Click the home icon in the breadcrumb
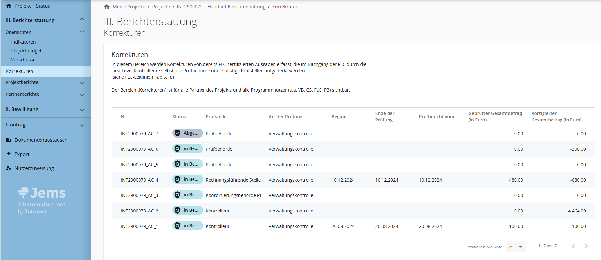Image resolution: width=601 pixels, height=260 pixels. click(107, 7)
